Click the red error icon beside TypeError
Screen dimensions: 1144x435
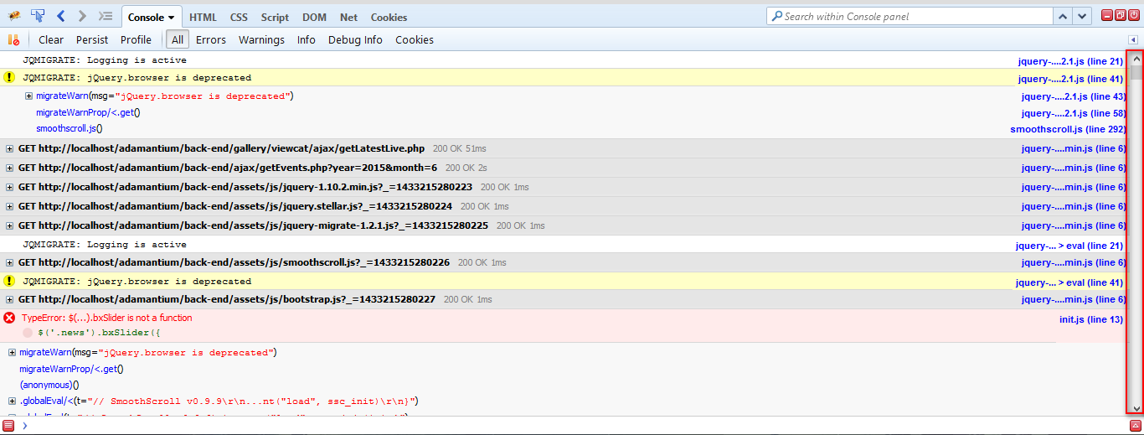point(9,318)
